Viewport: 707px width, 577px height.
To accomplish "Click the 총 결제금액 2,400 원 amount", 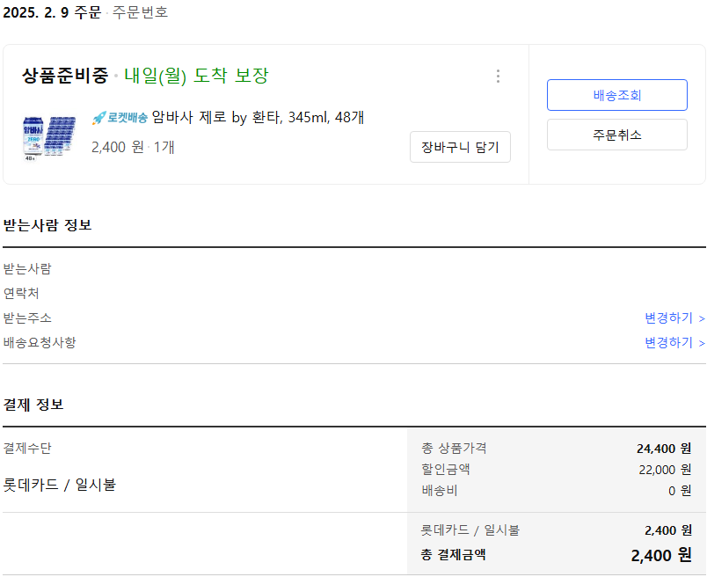I will pyautogui.click(x=660, y=555).
